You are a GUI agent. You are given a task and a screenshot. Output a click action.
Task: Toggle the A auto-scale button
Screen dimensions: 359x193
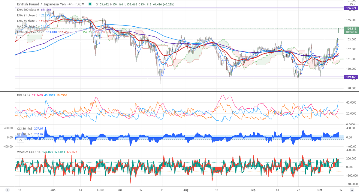click(x=352, y=190)
